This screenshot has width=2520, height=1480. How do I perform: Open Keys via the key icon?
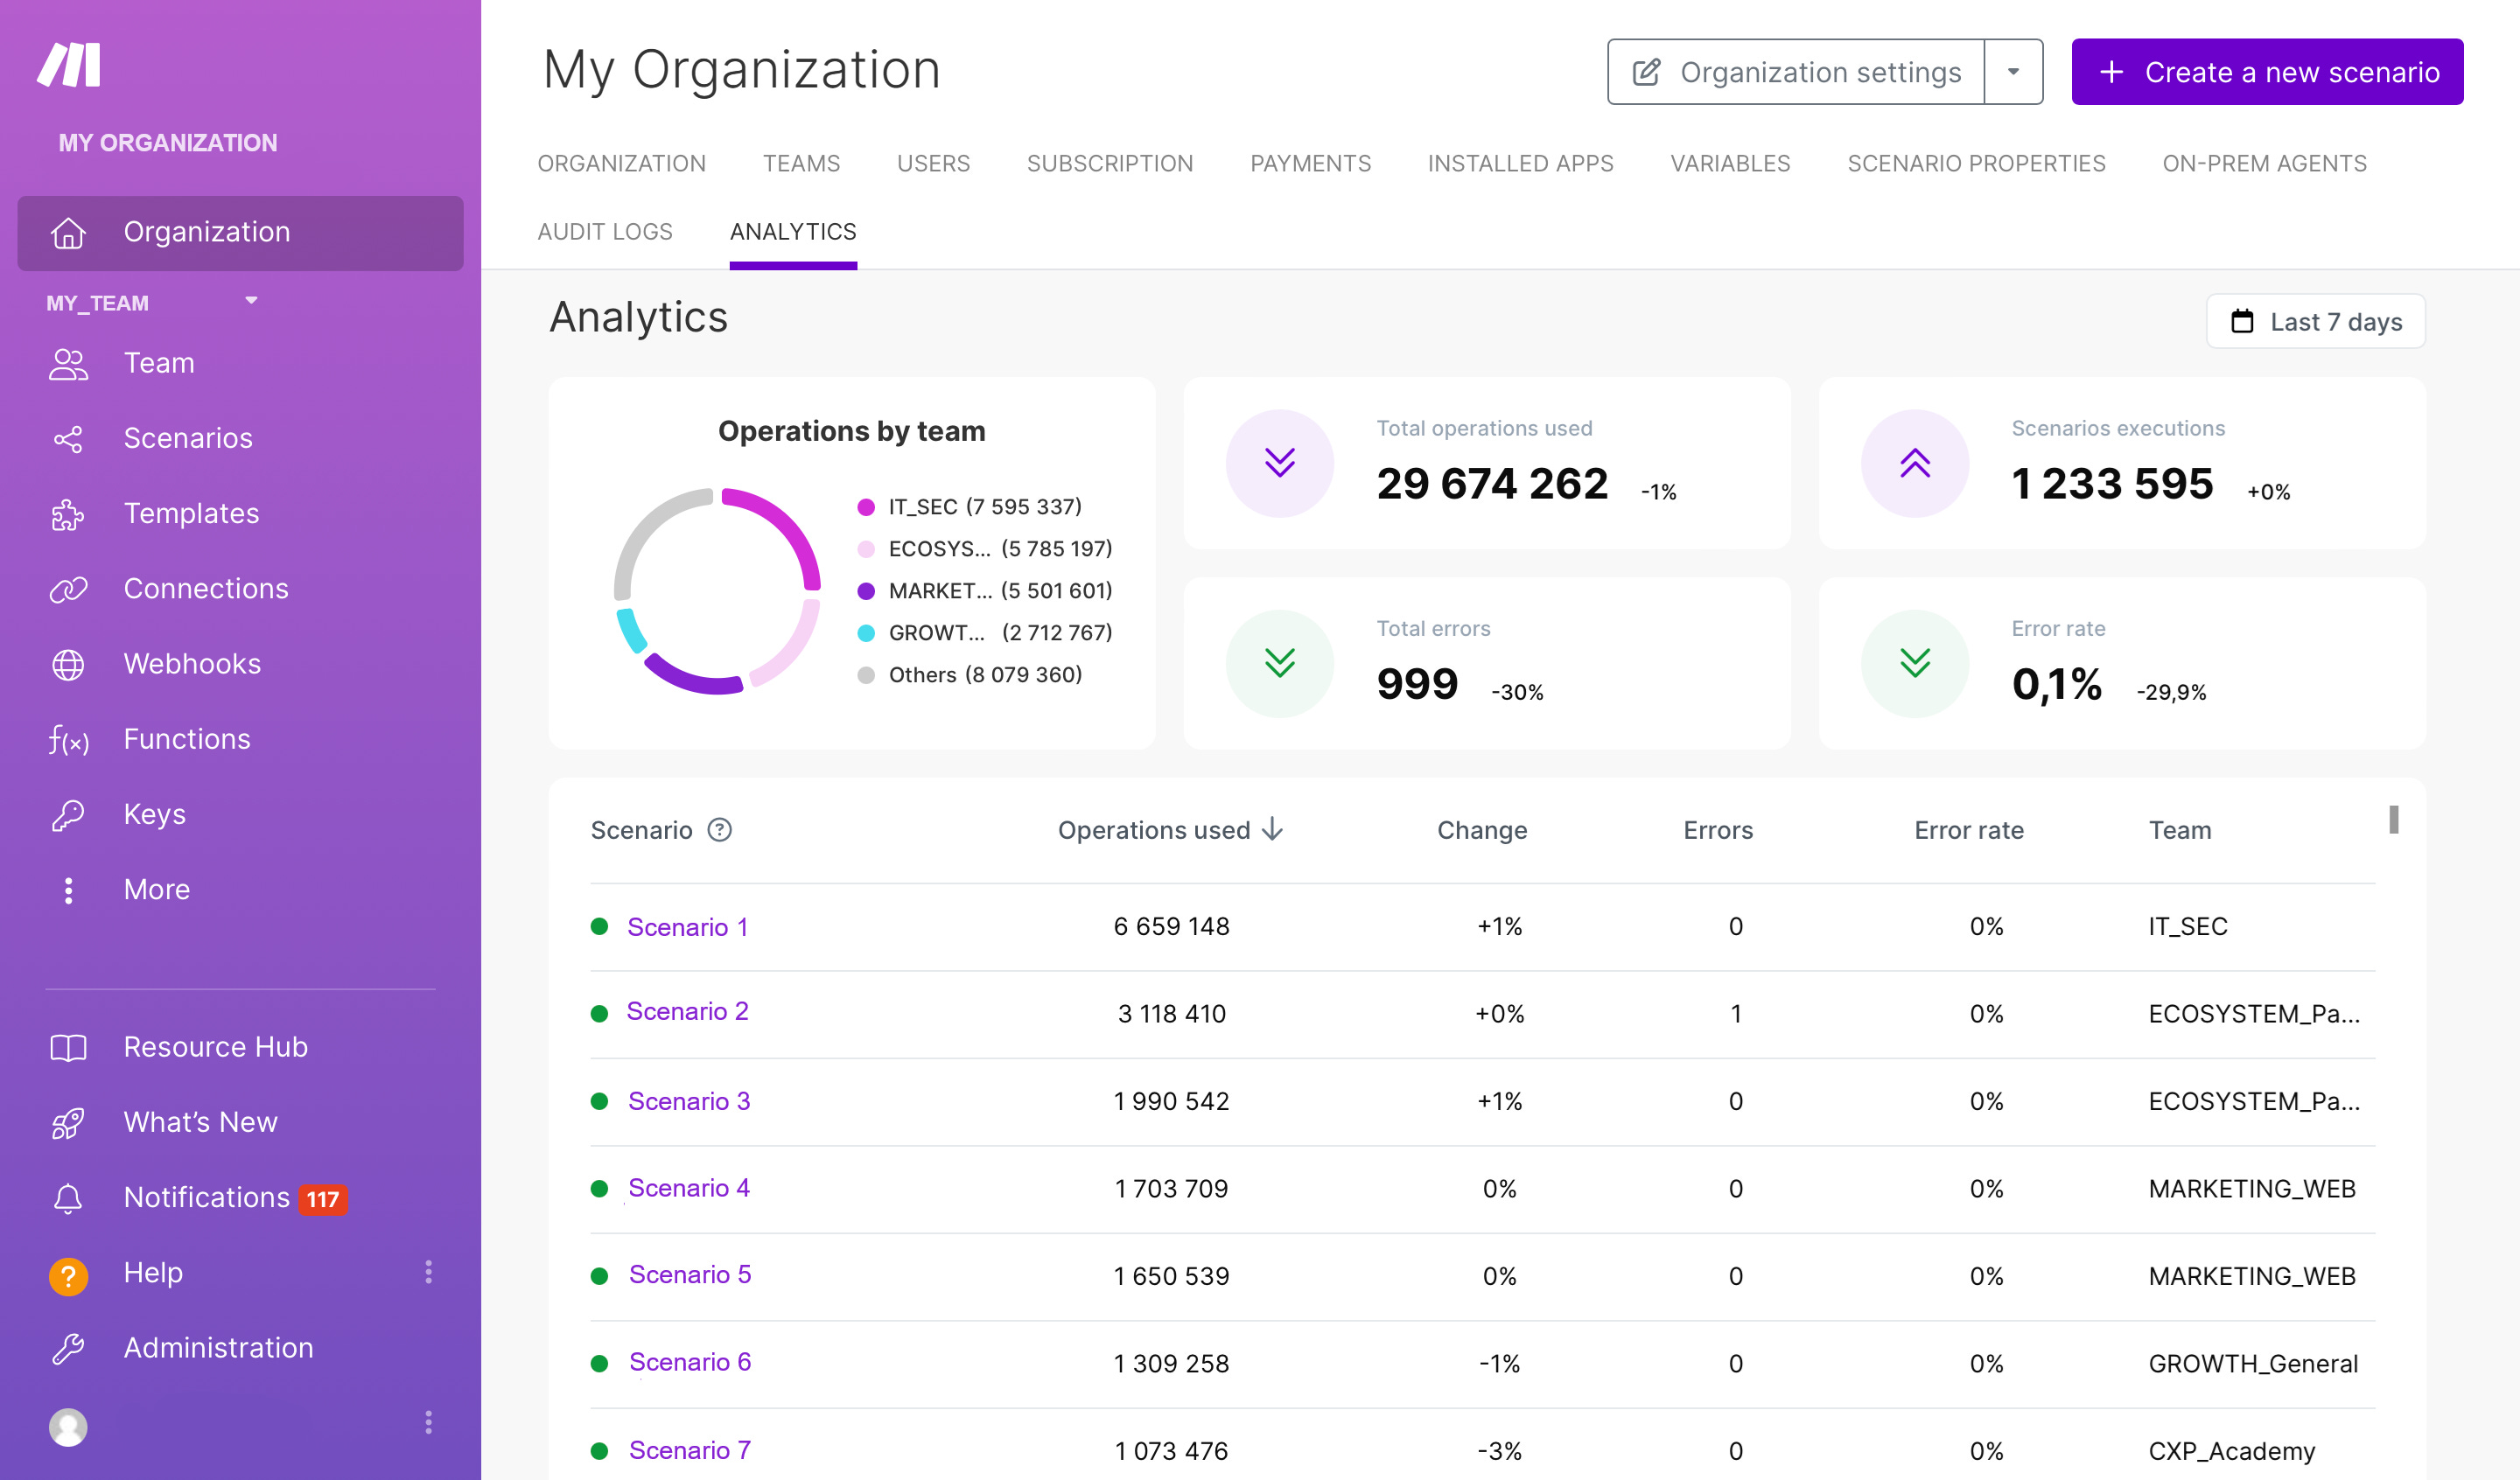(x=68, y=815)
